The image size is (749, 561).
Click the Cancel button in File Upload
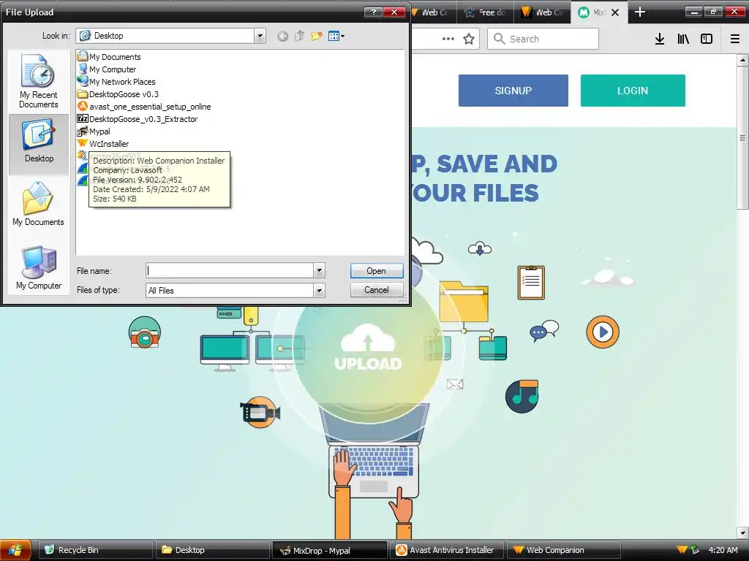[x=377, y=290]
